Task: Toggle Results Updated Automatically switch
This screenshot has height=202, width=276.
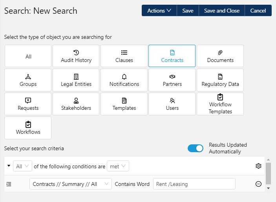Action: coord(196,148)
